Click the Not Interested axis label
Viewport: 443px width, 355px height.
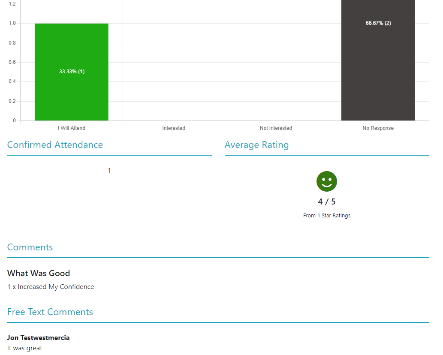click(276, 128)
